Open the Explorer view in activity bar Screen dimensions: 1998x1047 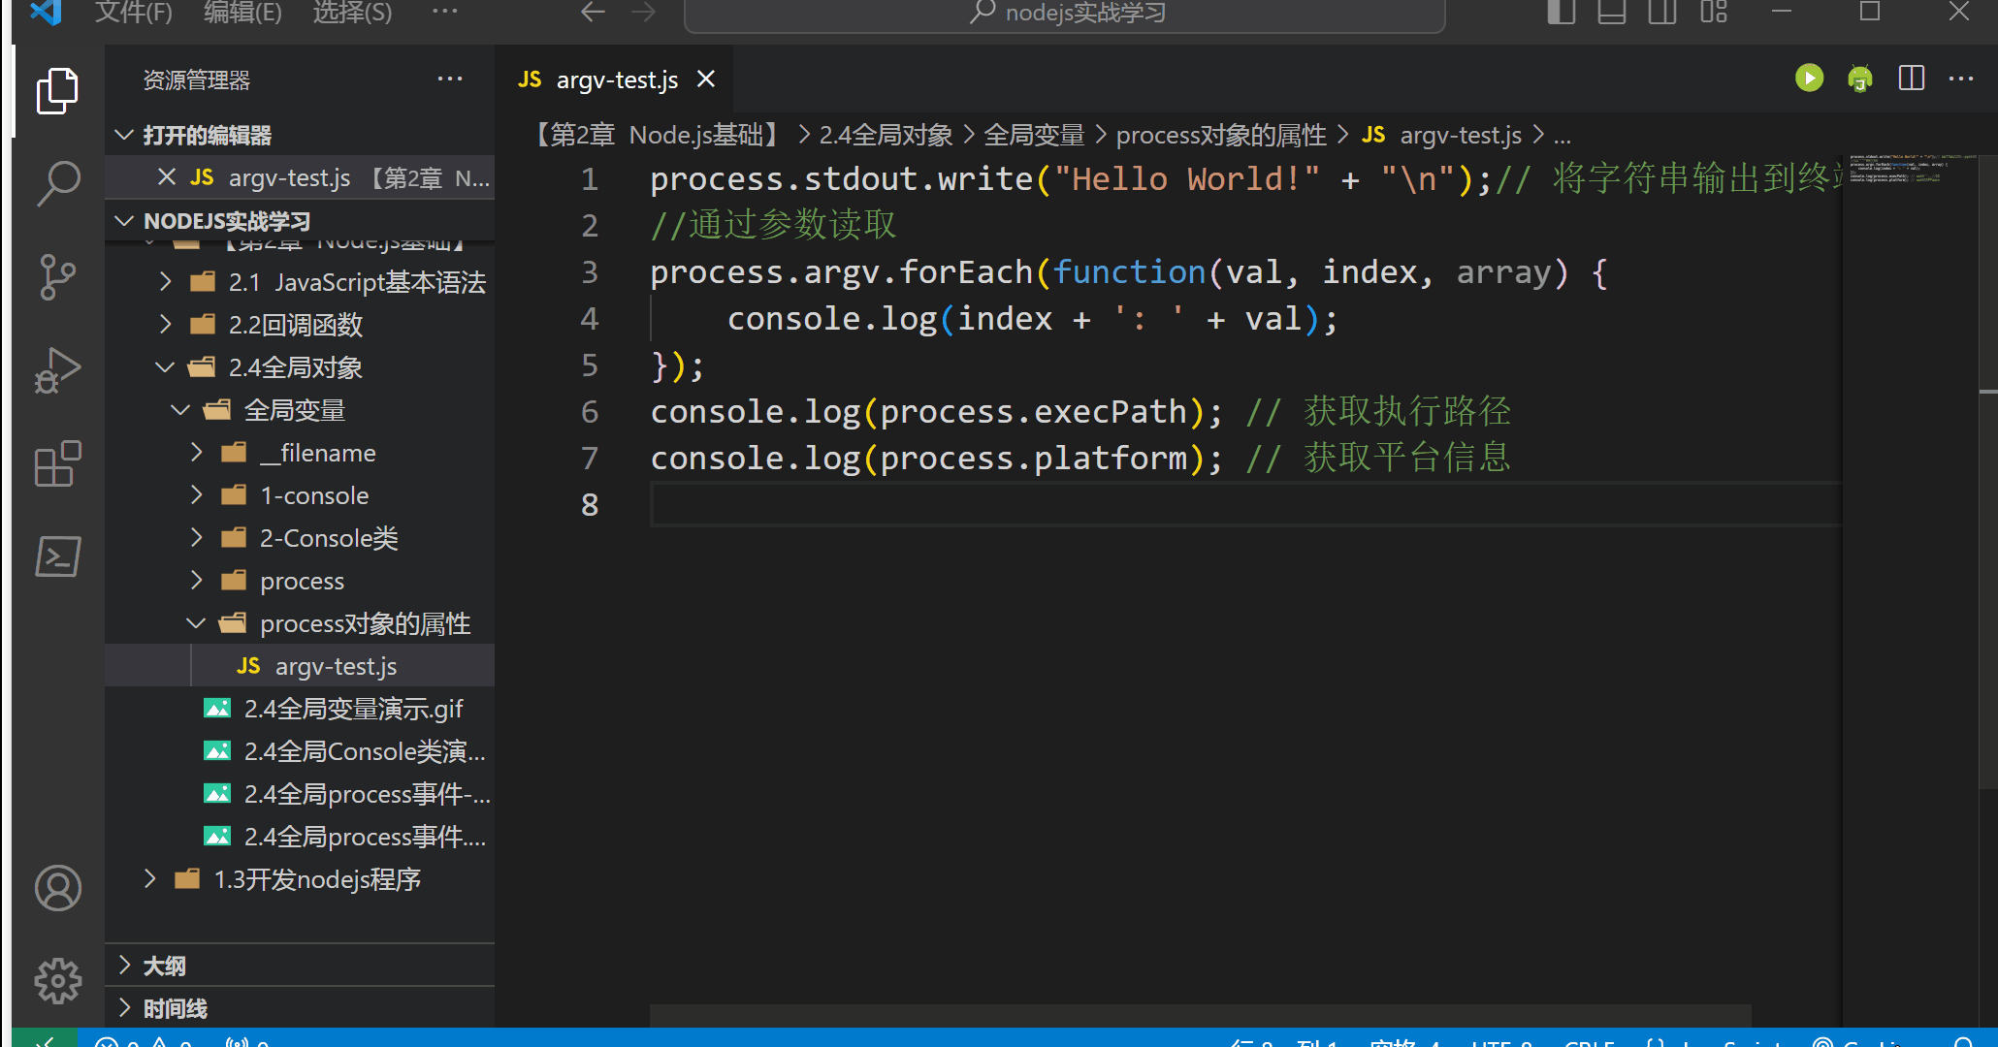coord(57,91)
